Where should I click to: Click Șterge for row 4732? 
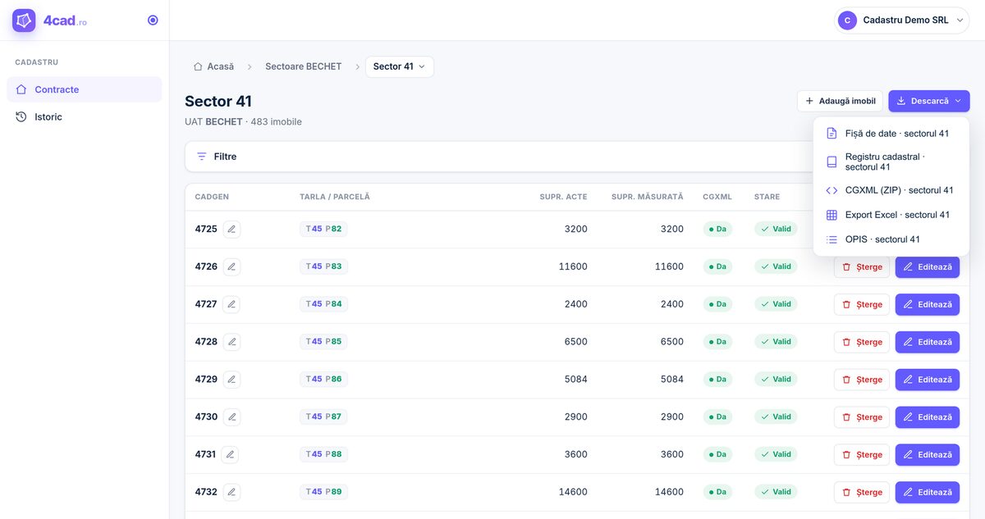(x=862, y=492)
